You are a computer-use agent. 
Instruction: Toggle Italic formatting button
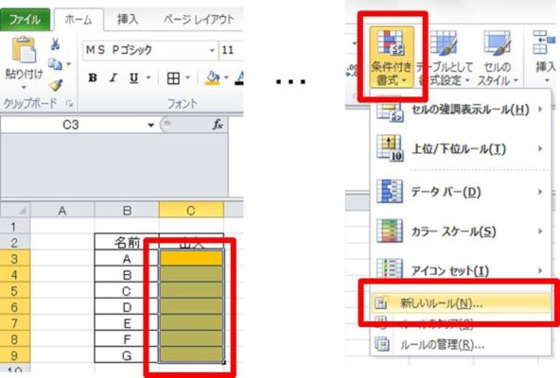tap(114, 77)
